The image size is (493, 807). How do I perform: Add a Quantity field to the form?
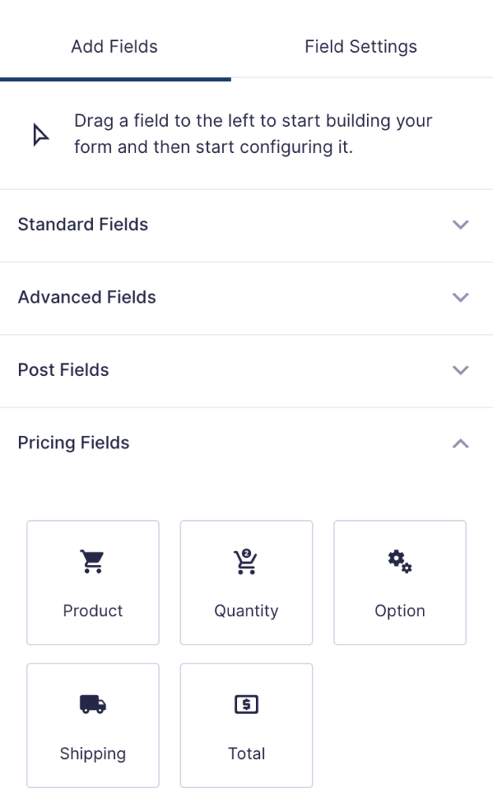click(246, 582)
